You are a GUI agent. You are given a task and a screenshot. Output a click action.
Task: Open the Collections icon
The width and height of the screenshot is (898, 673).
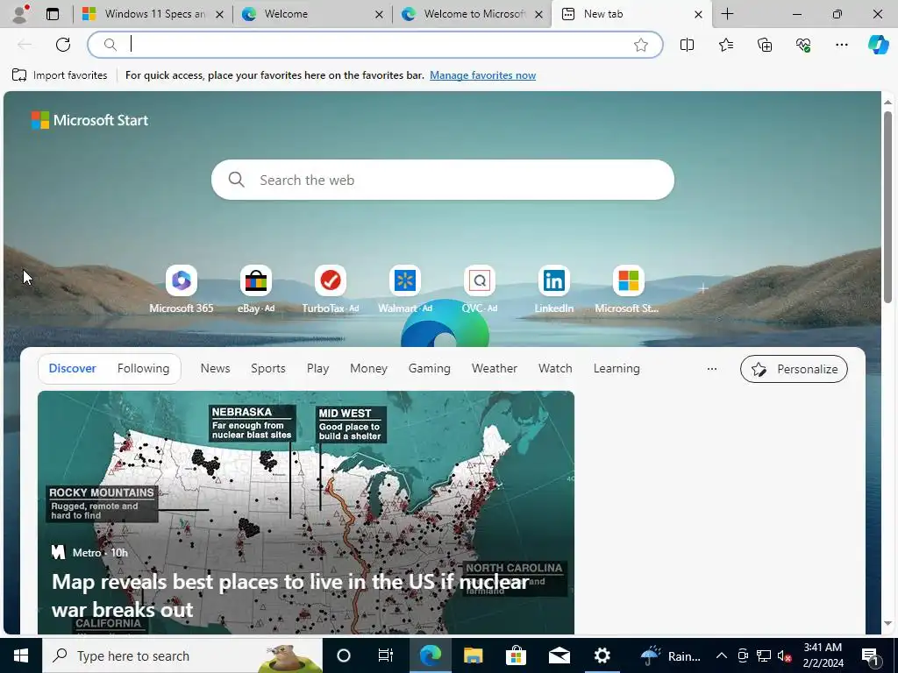[x=765, y=45]
